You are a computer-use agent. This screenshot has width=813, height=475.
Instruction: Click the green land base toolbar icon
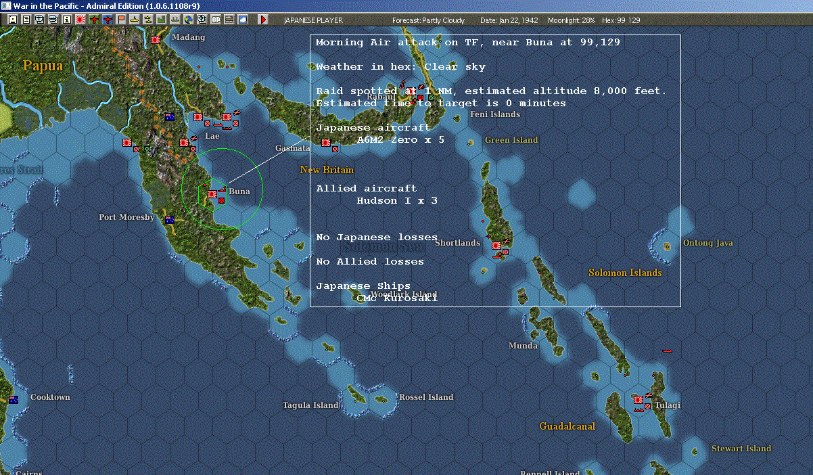pyautogui.click(x=162, y=20)
